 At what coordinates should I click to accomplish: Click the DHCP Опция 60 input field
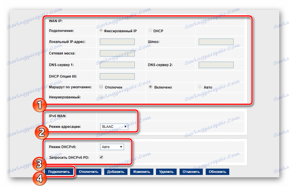(x=117, y=76)
